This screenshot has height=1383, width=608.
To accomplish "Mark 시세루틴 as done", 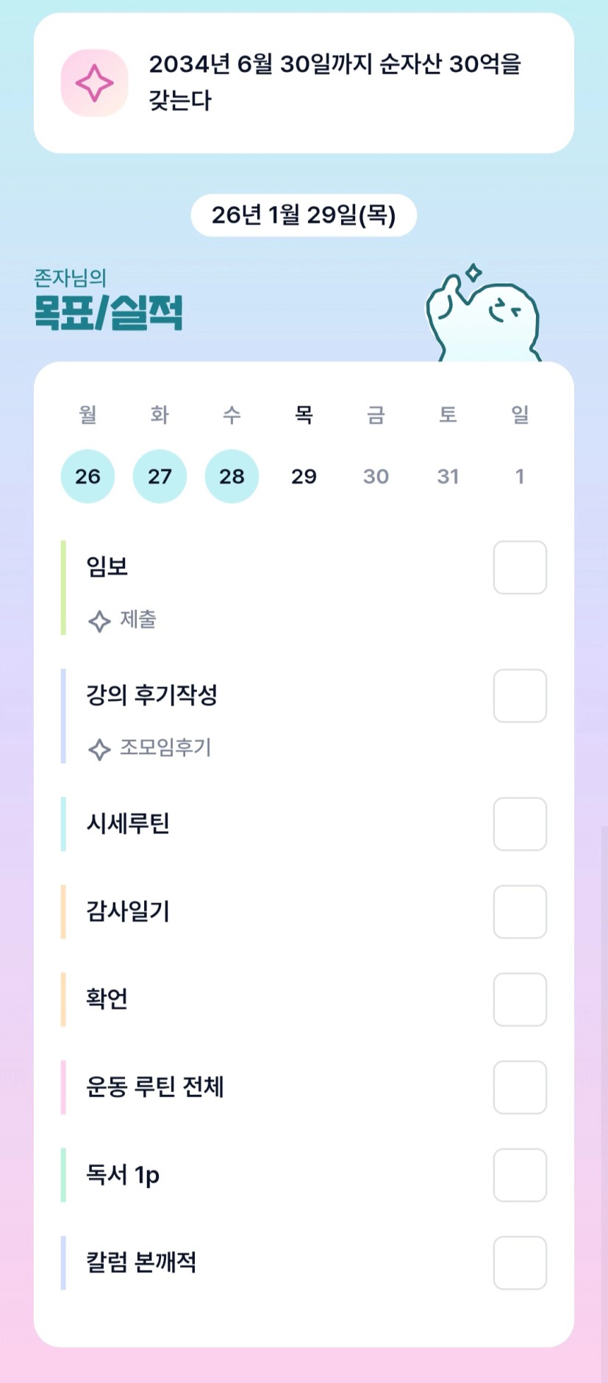I will pyautogui.click(x=519, y=824).
